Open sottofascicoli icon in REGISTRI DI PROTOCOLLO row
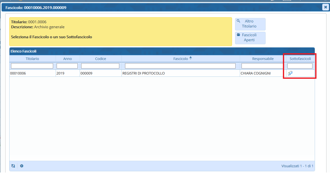The height and width of the screenshot is (178, 330). tap(290, 73)
